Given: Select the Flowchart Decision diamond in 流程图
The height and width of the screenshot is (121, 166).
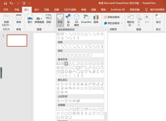Looking at the screenshot, I should (66, 109).
